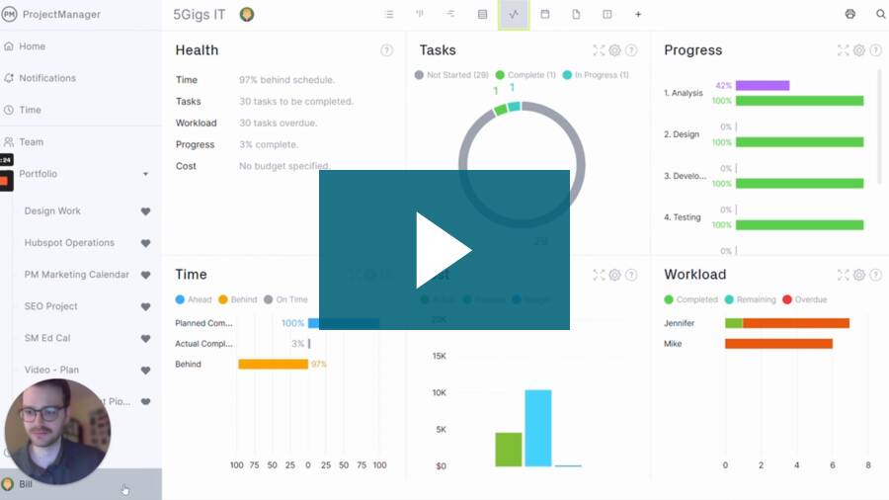Image resolution: width=889 pixels, height=500 pixels.
Task: Click the Behind legend swatch in Time
Action: tap(223, 299)
